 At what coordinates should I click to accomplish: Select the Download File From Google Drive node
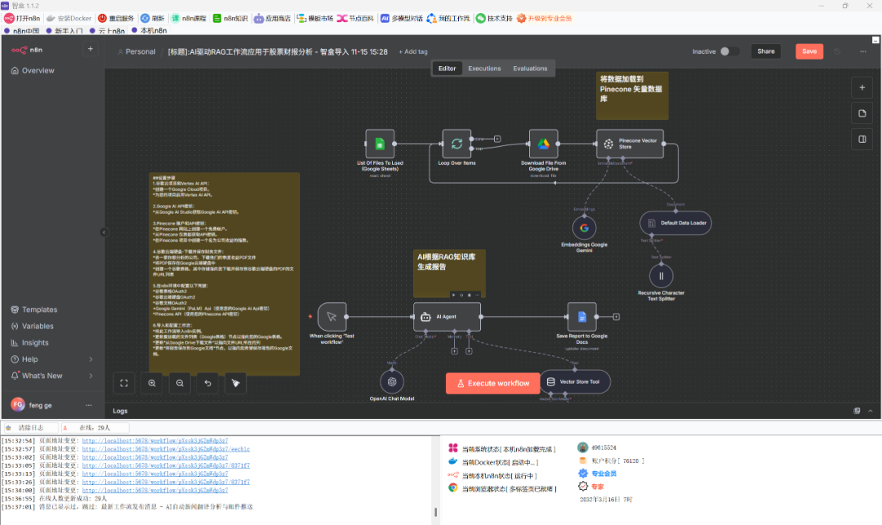coord(543,143)
